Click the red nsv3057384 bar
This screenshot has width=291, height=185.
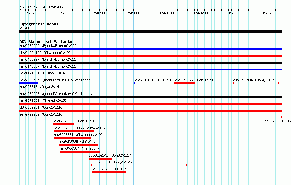[80, 152]
